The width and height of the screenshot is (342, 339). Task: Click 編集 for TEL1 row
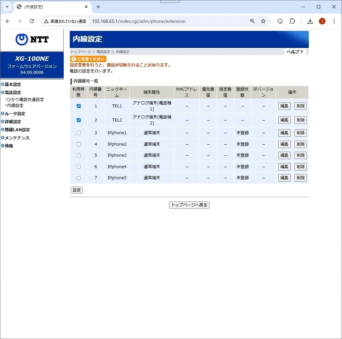tap(284, 106)
